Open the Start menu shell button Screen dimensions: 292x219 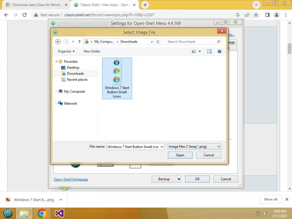[8, 213]
